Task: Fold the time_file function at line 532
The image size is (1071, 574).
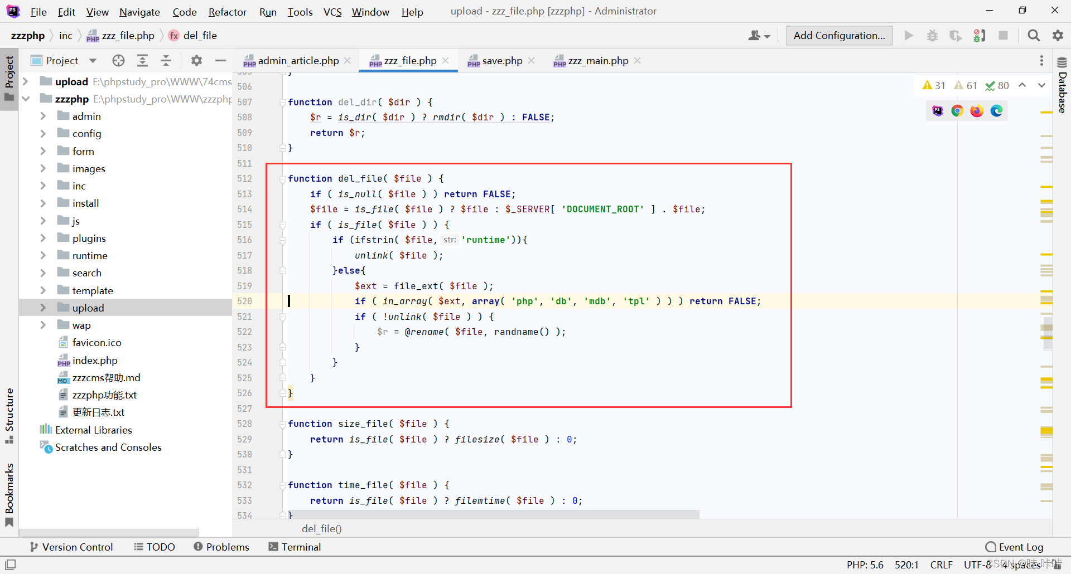Action: coord(283,485)
